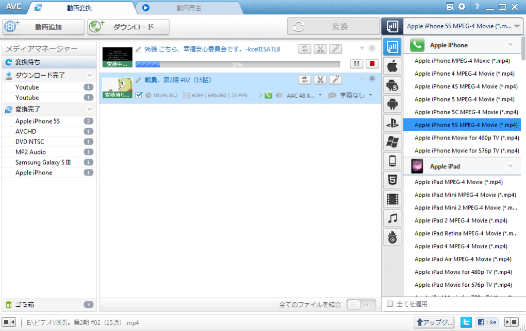Select AVCHD in the converted list

(50, 131)
